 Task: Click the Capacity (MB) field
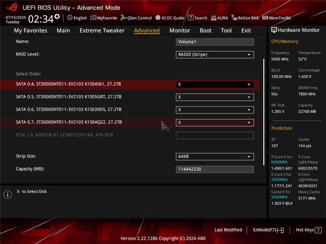tap(215, 169)
